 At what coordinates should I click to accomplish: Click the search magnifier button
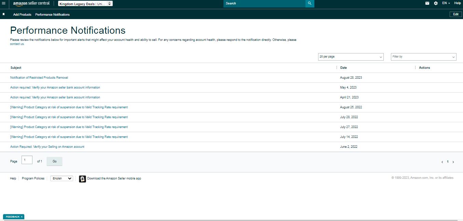(310, 3)
